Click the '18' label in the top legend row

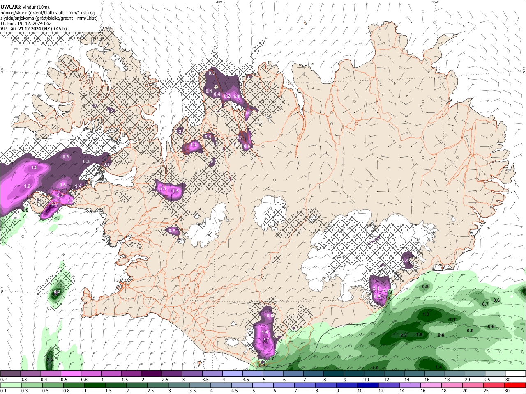pos(447,380)
